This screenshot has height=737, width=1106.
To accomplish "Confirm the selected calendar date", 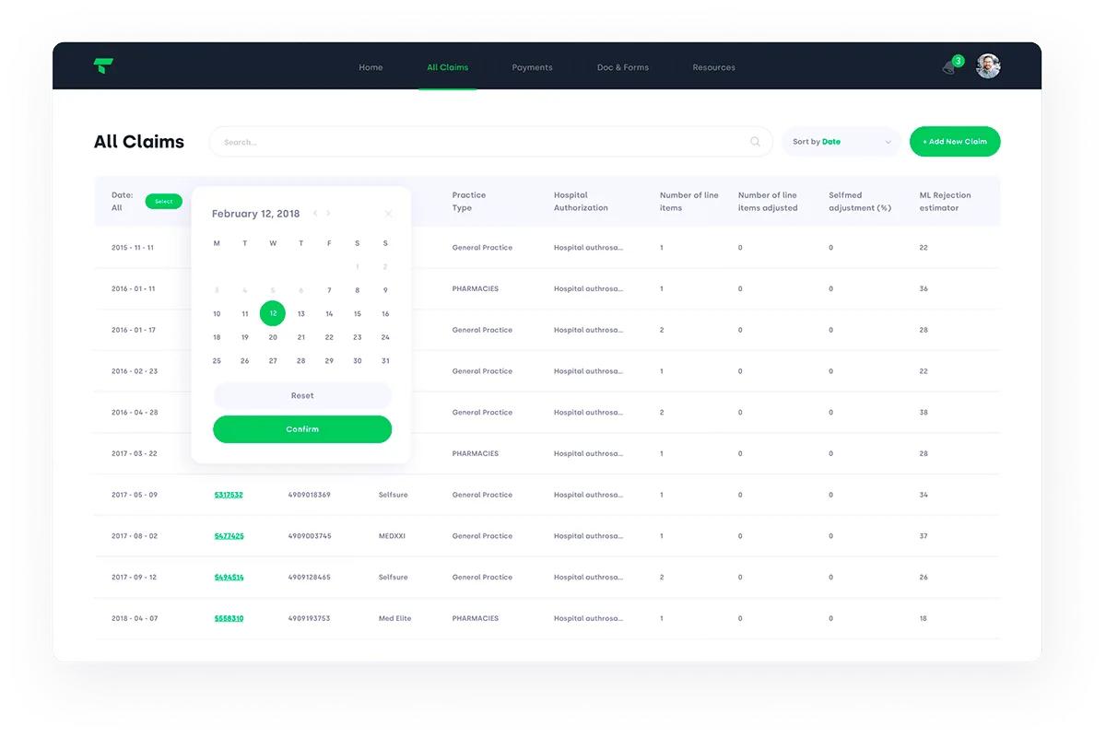I will click(x=302, y=429).
